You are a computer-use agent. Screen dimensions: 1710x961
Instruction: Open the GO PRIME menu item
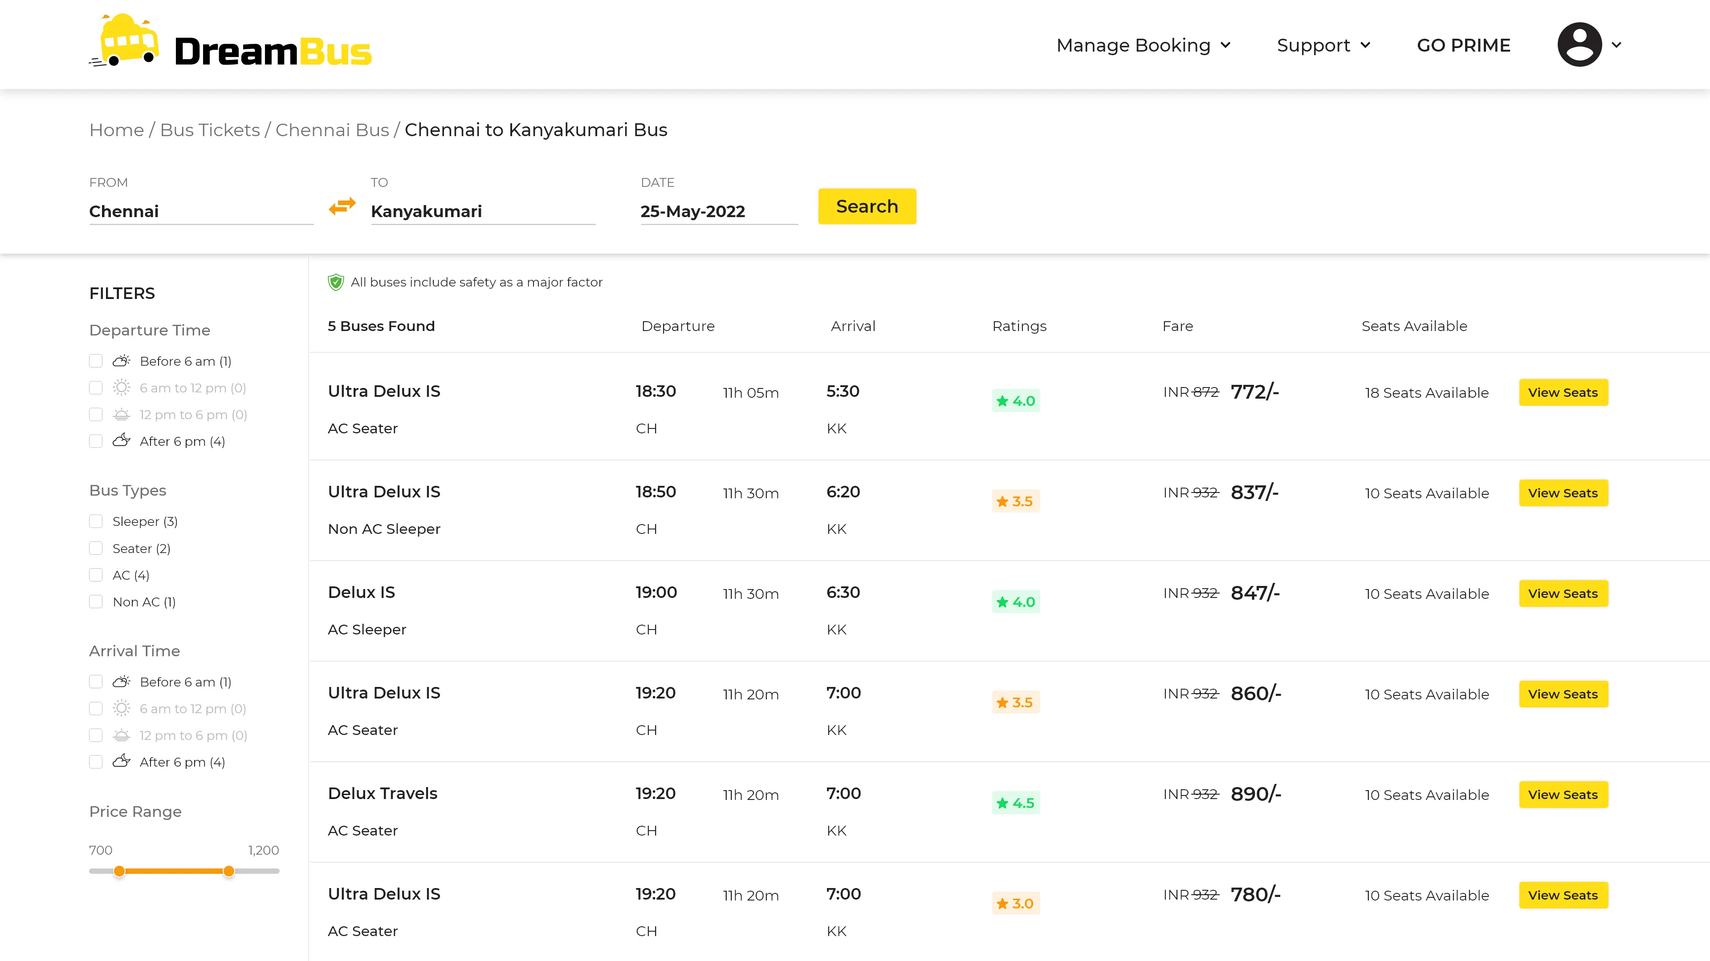1463,45
